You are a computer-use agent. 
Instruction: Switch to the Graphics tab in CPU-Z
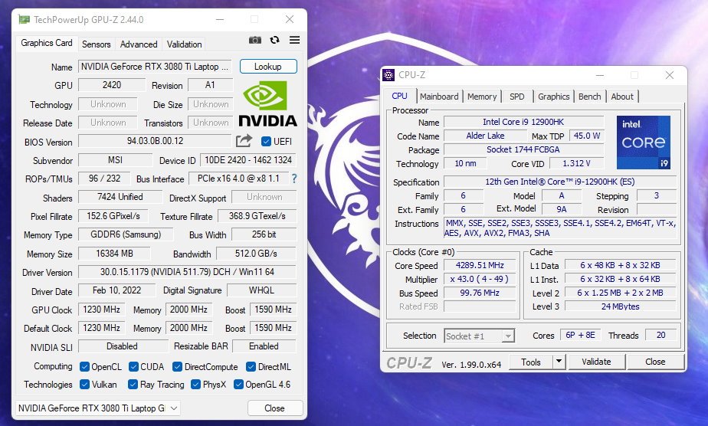[x=553, y=97]
